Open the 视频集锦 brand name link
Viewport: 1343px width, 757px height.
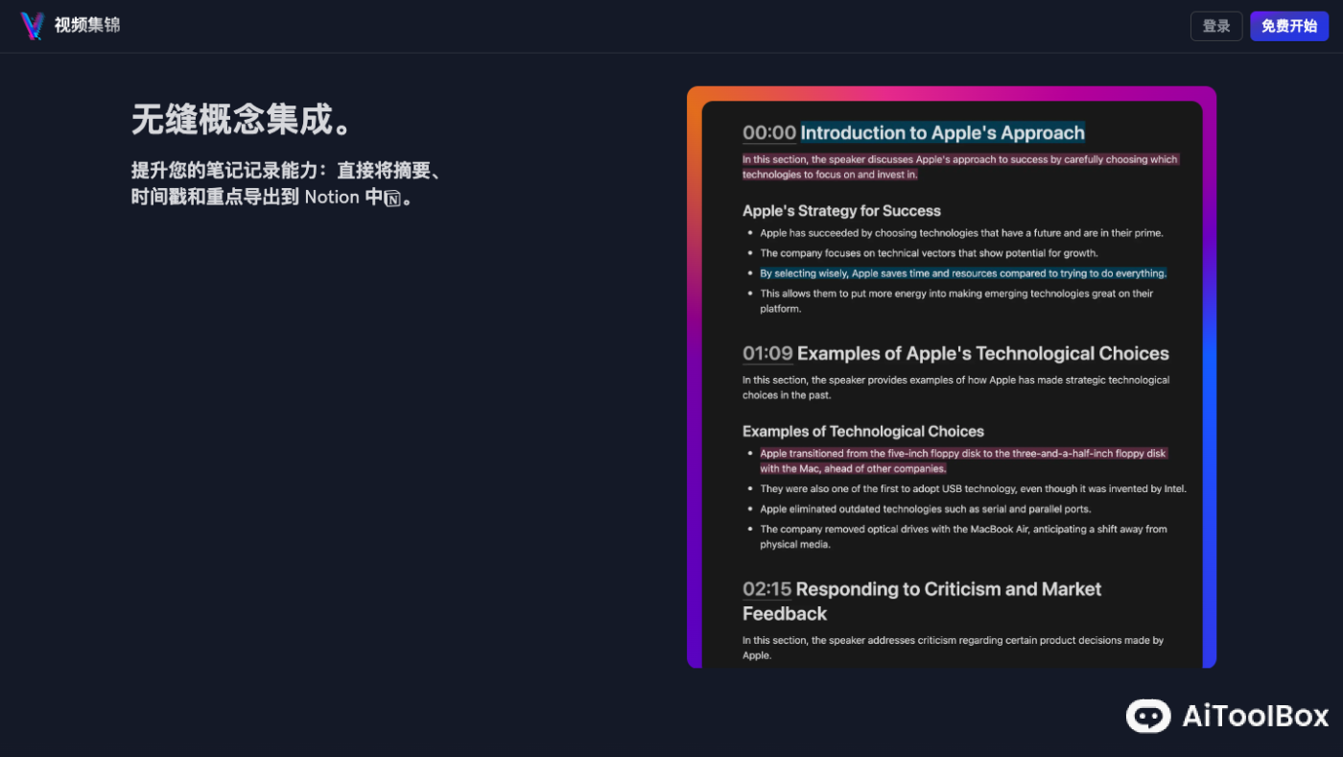pos(87,26)
